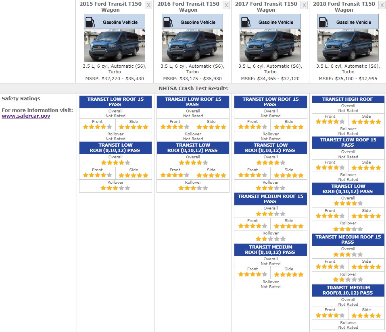Click TRANSIT LOW ROOF(8,10,12) PASS header in 2016 column

click(x=193, y=147)
